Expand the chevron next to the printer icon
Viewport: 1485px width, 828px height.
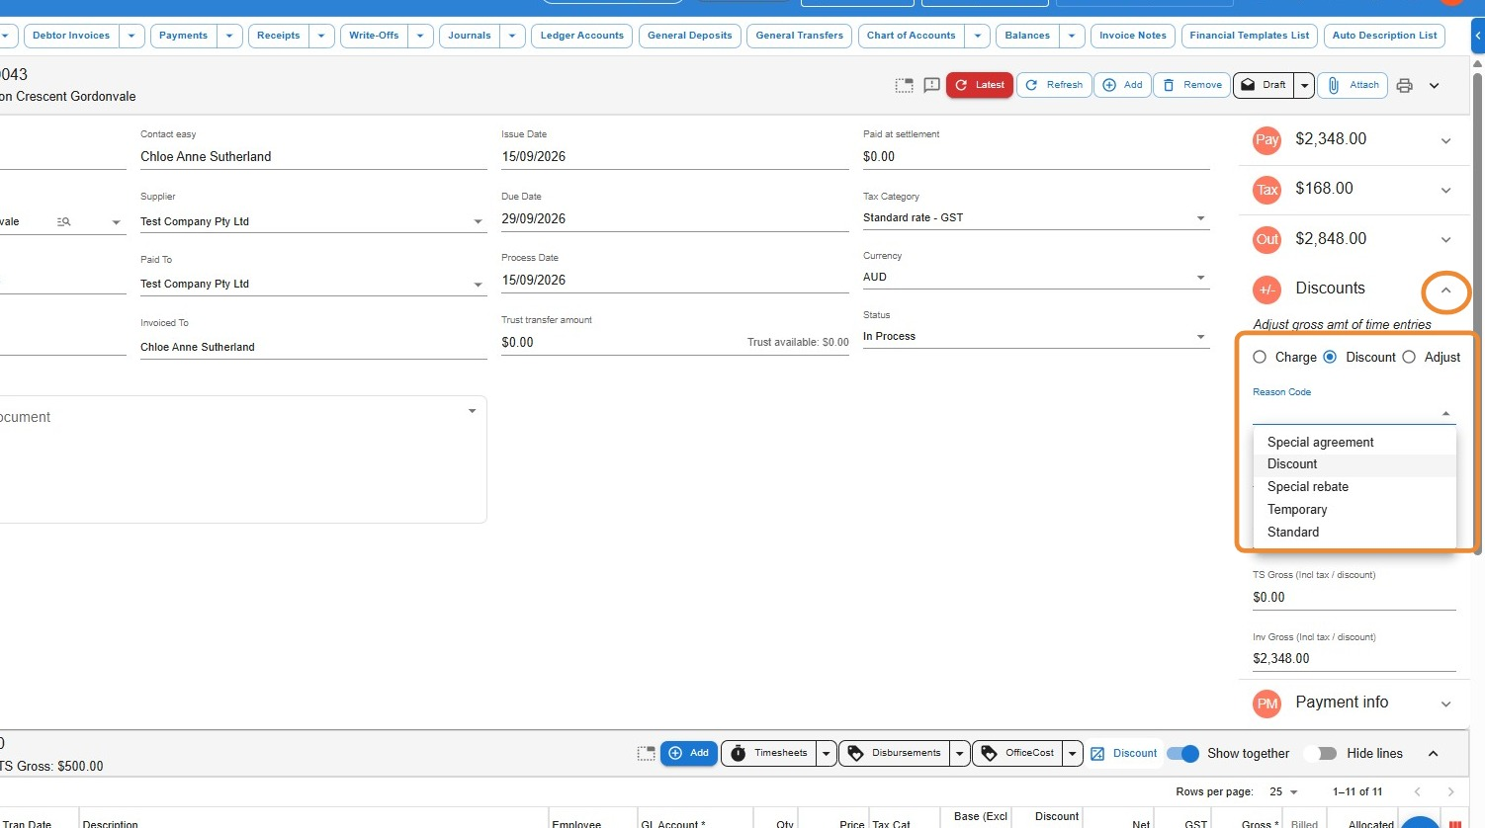(1435, 85)
